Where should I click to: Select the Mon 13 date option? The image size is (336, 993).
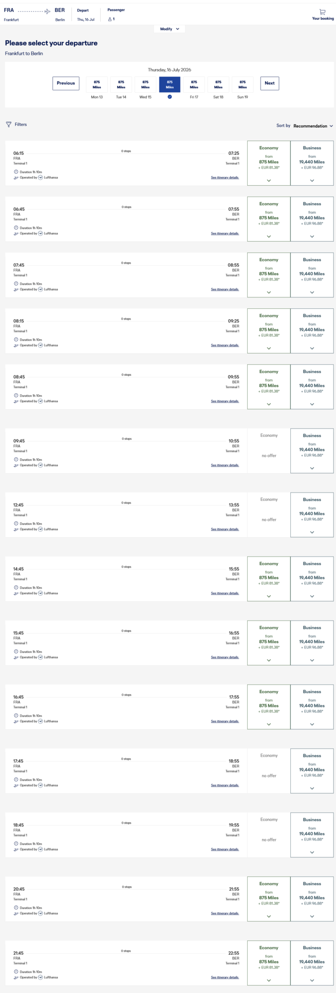pos(97,87)
